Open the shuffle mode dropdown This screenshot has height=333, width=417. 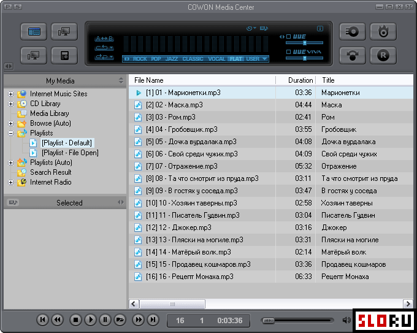pyautogui.click(x=104, y=57)
